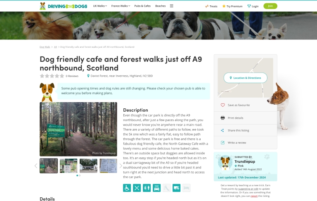This screenshot has height=201, width=317.
Task: Click the free parking car icon
Action: point(156,188)
